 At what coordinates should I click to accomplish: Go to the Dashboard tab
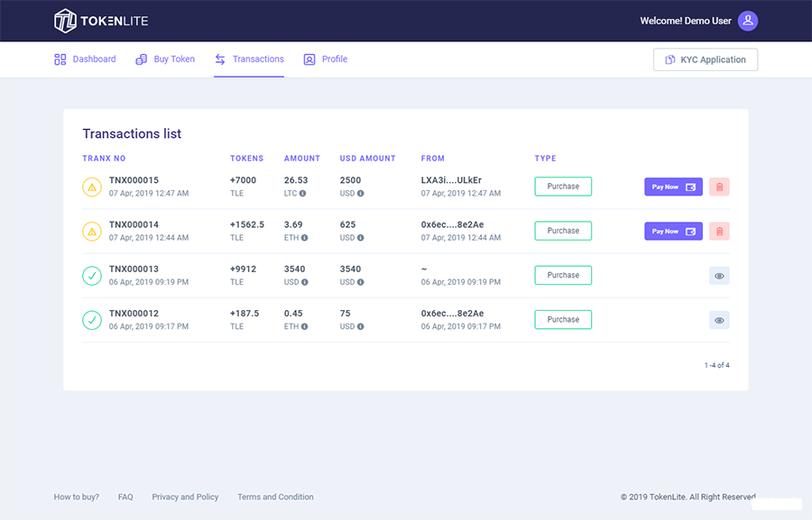tap(85, 59)
